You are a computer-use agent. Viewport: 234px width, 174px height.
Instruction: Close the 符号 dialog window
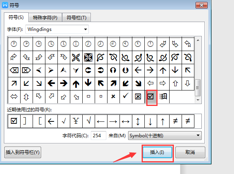pos(201,5)
